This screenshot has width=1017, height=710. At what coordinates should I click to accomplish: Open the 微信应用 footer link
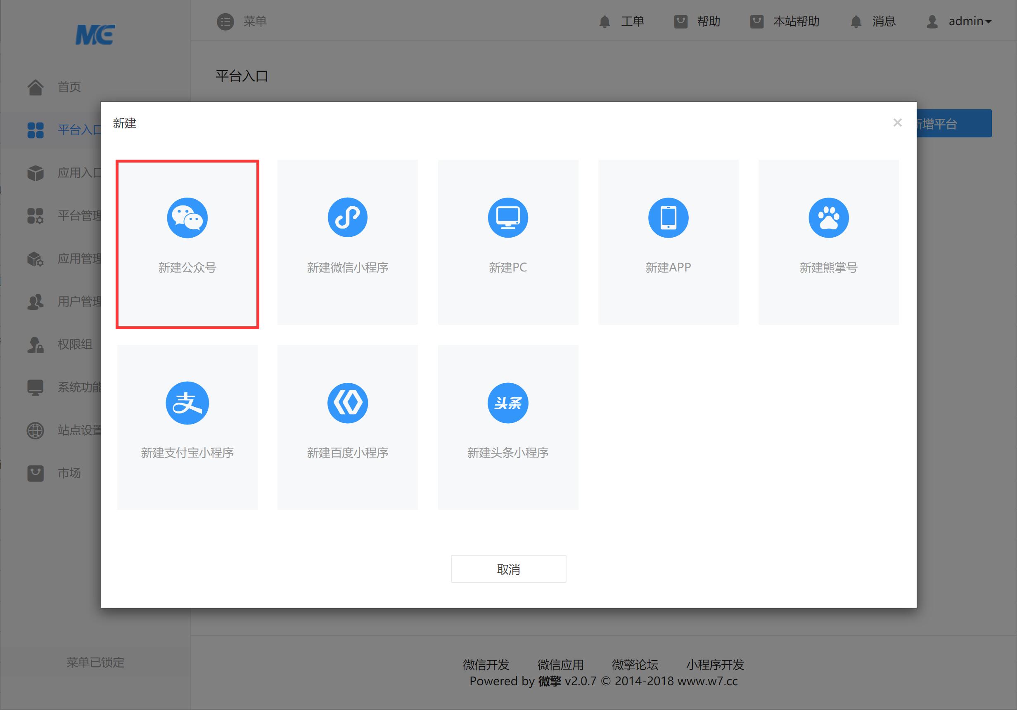pos(560,664)
